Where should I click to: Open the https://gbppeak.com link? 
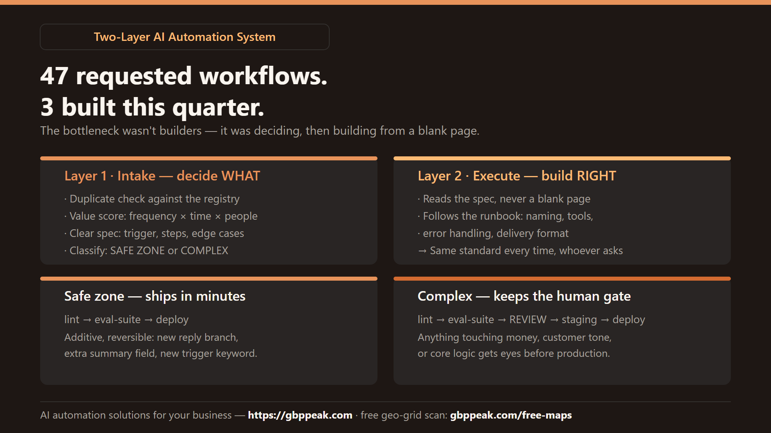coord(300,415)
